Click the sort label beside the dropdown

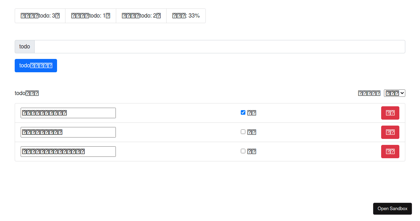click(x=369, y=93)
